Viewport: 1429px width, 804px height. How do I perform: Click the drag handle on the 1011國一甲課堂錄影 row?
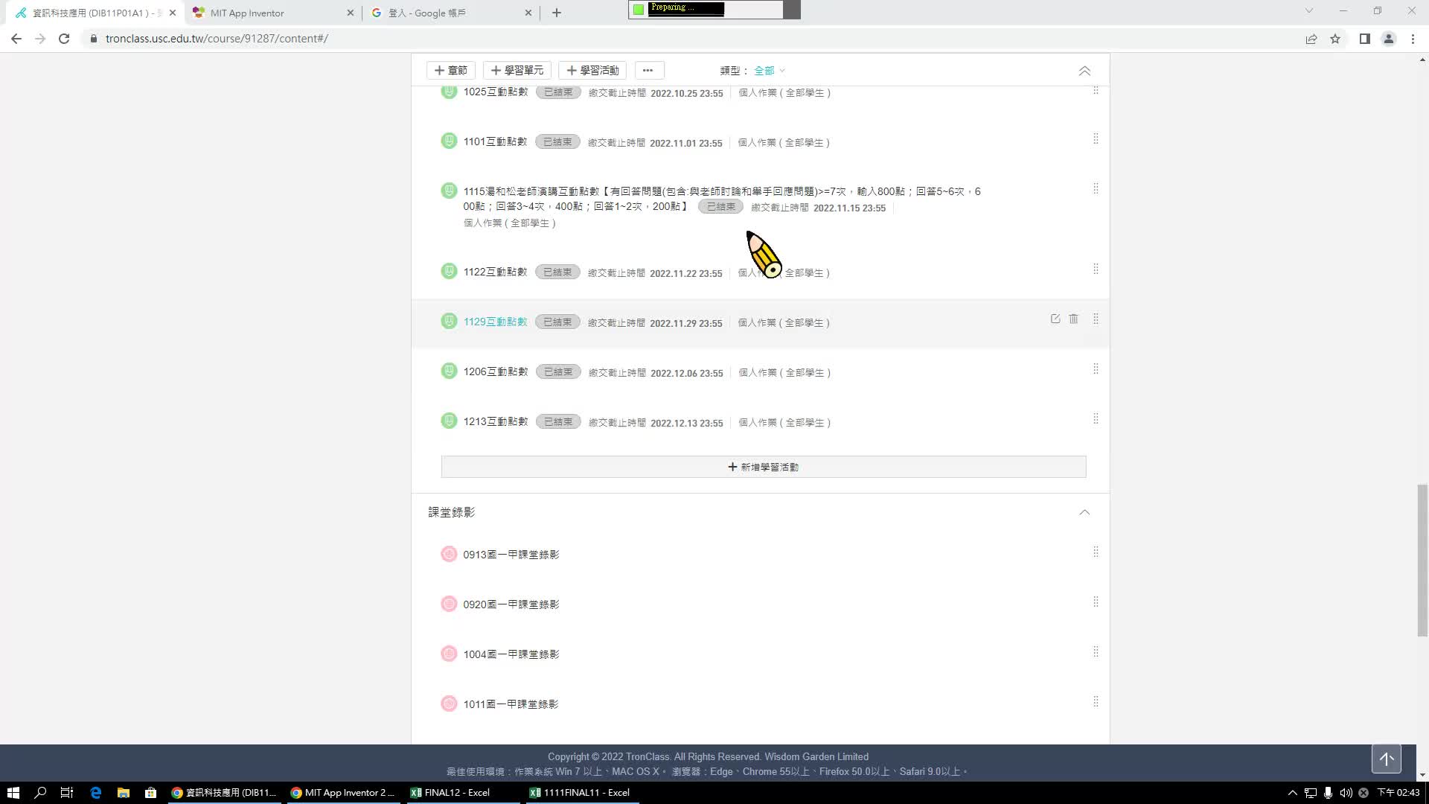click(x=1096, y=701)
